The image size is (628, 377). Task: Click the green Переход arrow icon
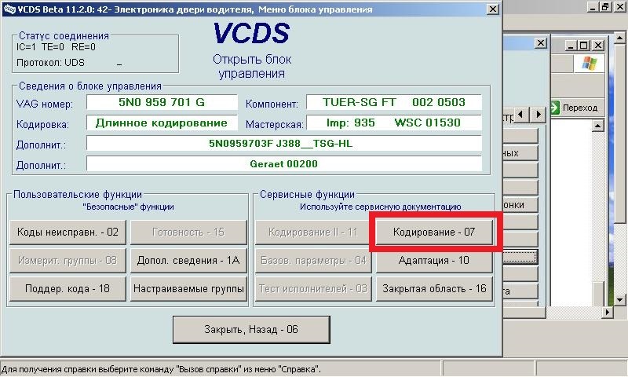click(555, 108)
